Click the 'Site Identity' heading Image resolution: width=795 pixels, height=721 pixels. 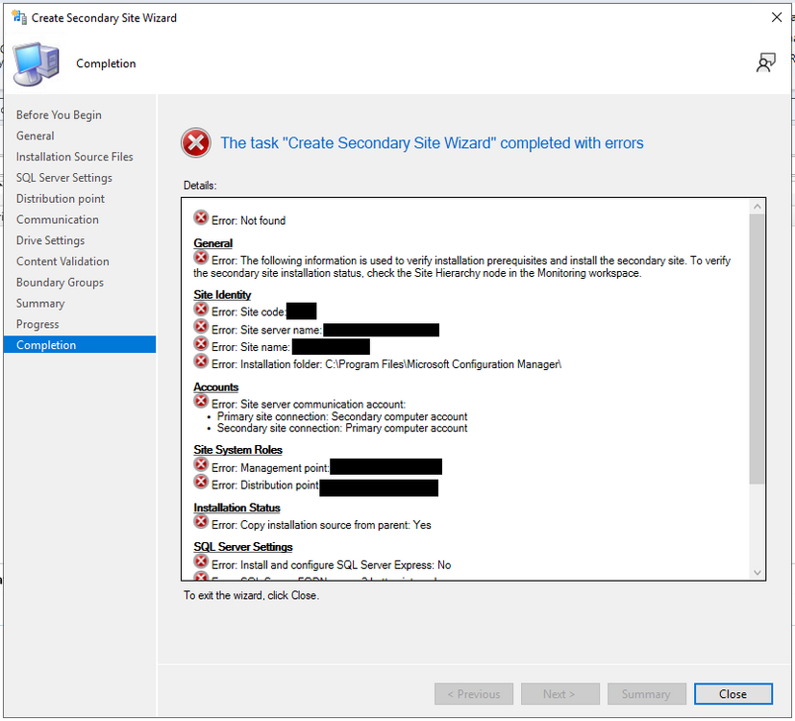pos(222,295)
